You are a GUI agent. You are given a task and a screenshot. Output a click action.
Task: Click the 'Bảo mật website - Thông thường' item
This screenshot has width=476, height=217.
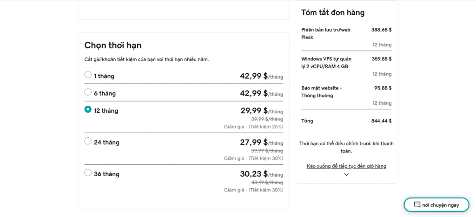[x=321, y=91]
